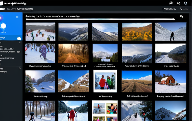192x121 pixels.
Task: Open the red-jacket skier on trail photo
Action: coord(73,111)
